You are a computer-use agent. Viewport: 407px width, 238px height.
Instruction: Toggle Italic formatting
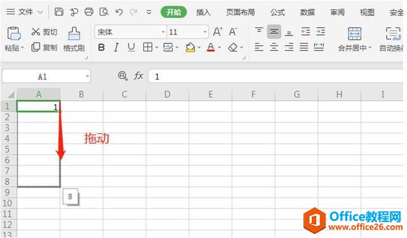tap(116, 48)
